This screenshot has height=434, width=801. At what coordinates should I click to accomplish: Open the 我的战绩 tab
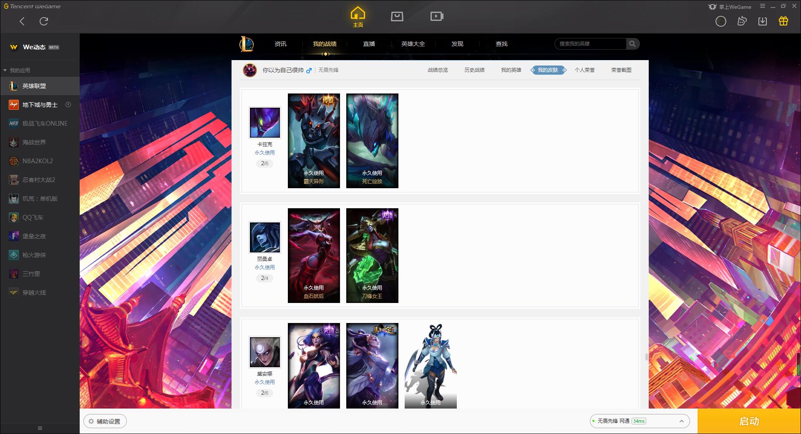click(x=325, y=44)
